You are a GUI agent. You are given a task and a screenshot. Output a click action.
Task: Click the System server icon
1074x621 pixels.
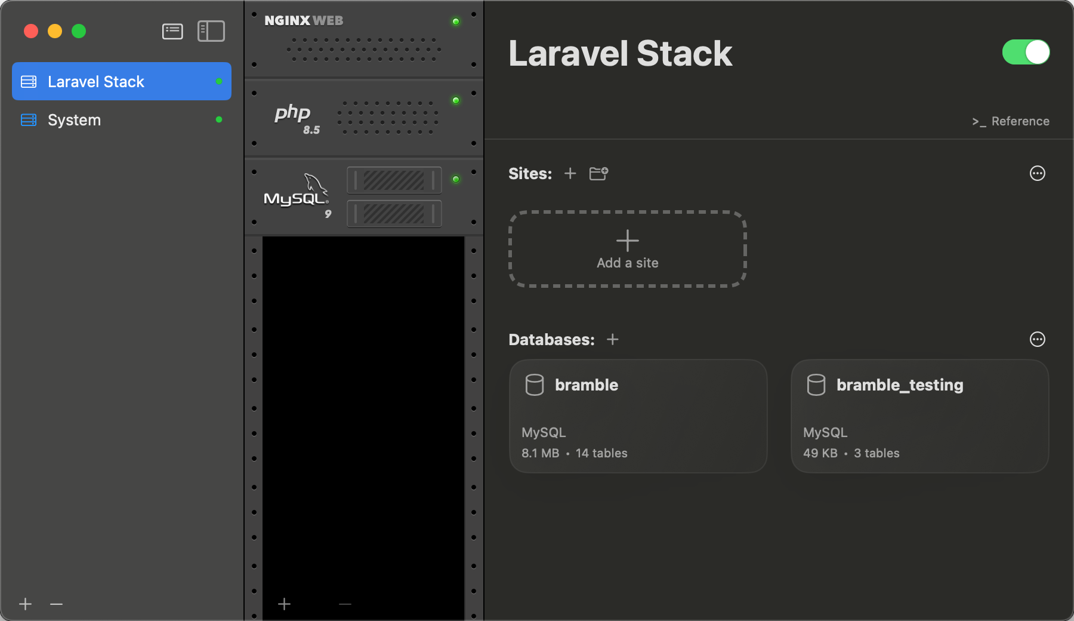pos(29,119)
